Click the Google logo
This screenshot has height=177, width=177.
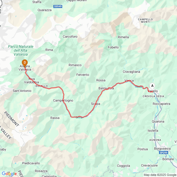[x=9, y=173]
